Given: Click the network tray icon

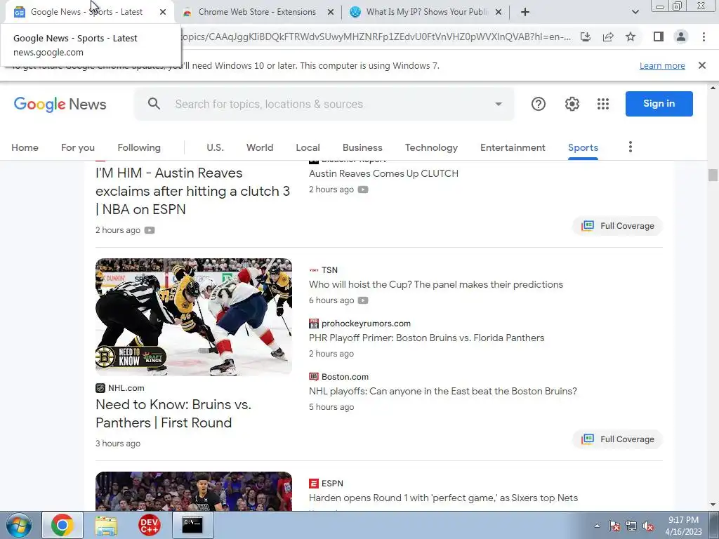Looking at the screenshot, I should (631, 526).
